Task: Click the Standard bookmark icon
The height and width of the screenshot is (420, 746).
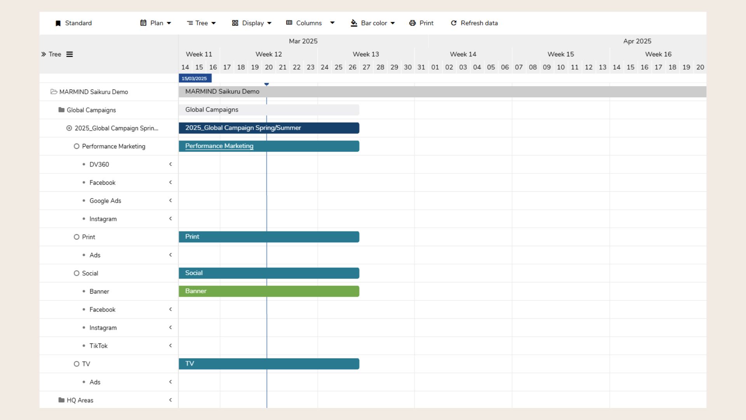Action: [x=58, y=23]
